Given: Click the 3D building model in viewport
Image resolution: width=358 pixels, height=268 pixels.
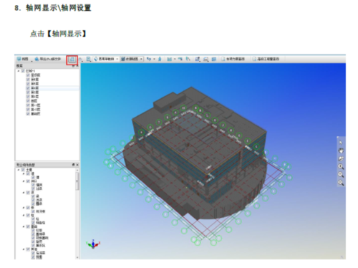Looking at the screenshot, I should (x=195, y=153).
